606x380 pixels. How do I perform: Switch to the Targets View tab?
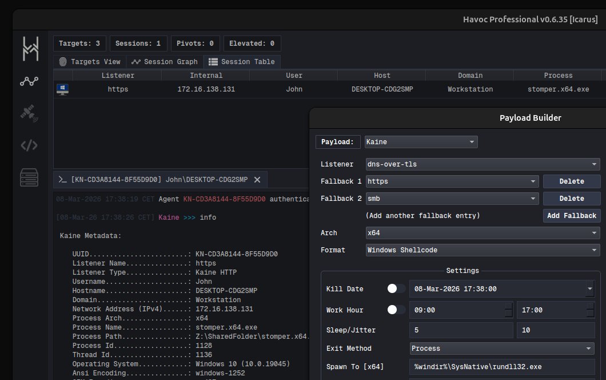coord(90,62)
